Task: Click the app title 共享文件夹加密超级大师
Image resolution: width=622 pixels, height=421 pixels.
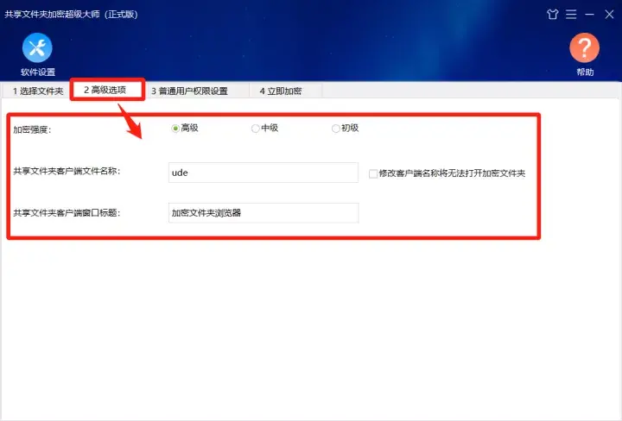Action: (x=52, y=15)
